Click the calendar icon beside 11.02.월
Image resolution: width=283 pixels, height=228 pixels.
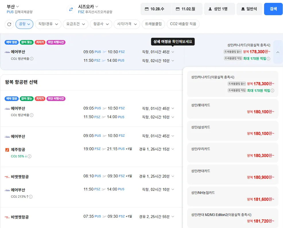click(x=178, y=9)
